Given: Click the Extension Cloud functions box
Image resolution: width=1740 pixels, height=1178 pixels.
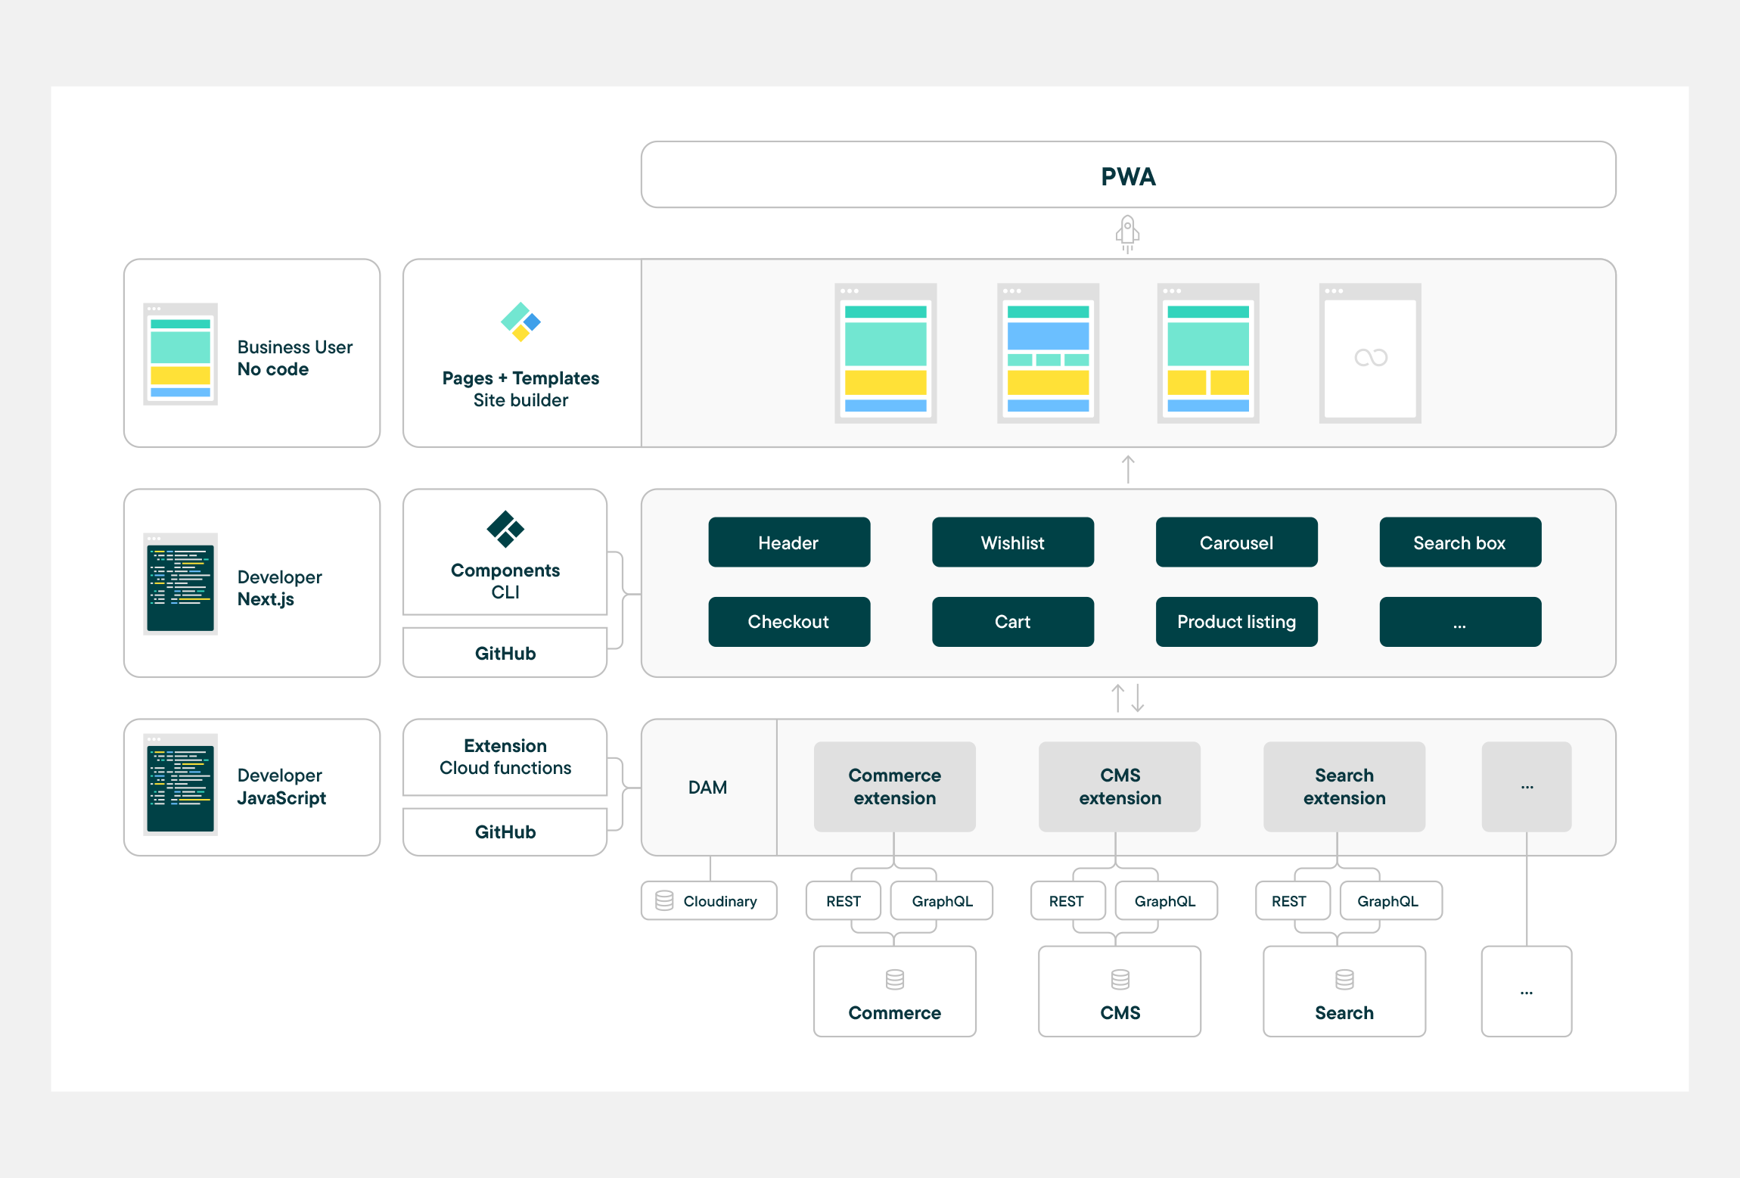Looking at the screenshot, I should coord(505,757).
